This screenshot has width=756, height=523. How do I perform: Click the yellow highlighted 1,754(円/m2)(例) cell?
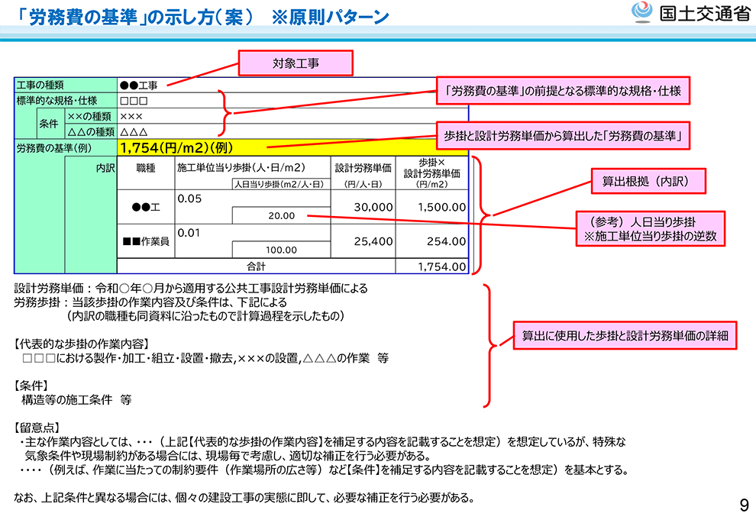coord(293,148)
